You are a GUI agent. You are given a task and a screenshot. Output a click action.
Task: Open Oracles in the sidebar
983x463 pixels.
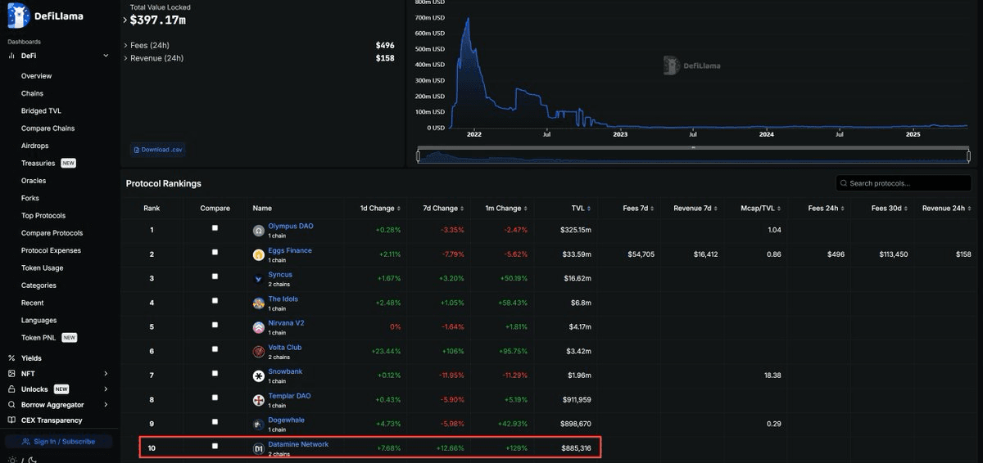tap(34, 181)
